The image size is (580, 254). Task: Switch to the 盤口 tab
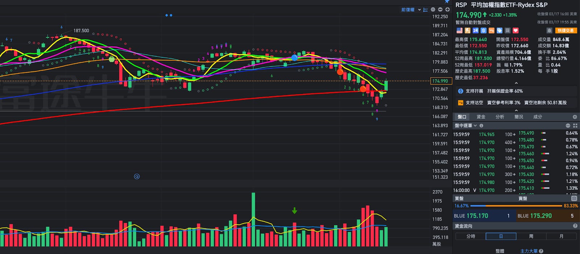462,117
